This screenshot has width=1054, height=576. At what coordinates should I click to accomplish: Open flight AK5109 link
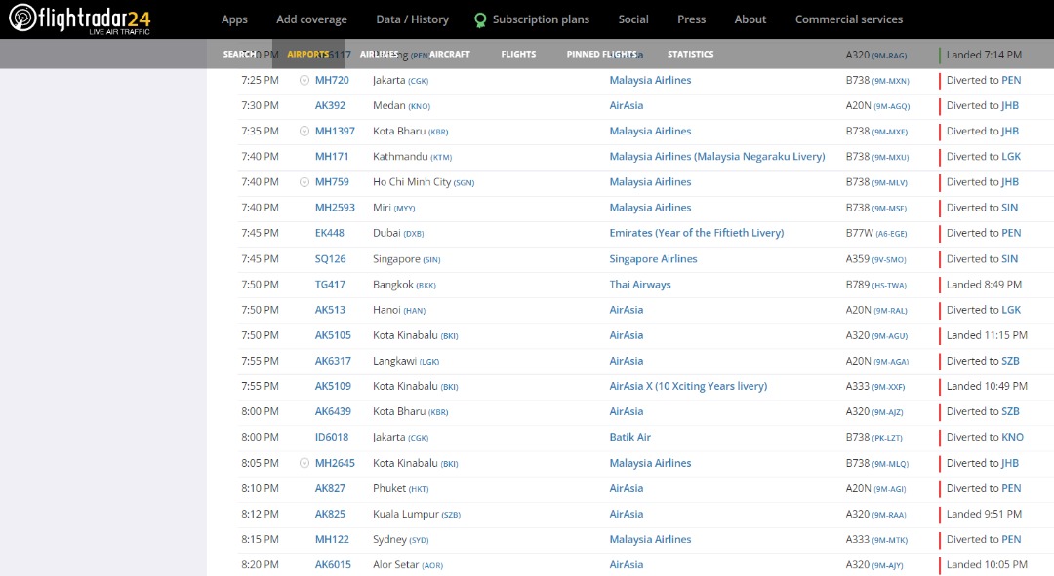333,386
